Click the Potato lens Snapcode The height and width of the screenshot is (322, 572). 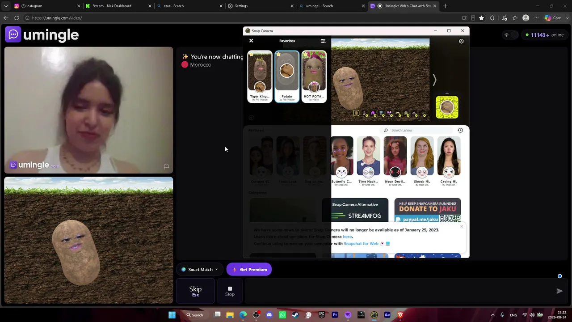click(x=447, y=107)
